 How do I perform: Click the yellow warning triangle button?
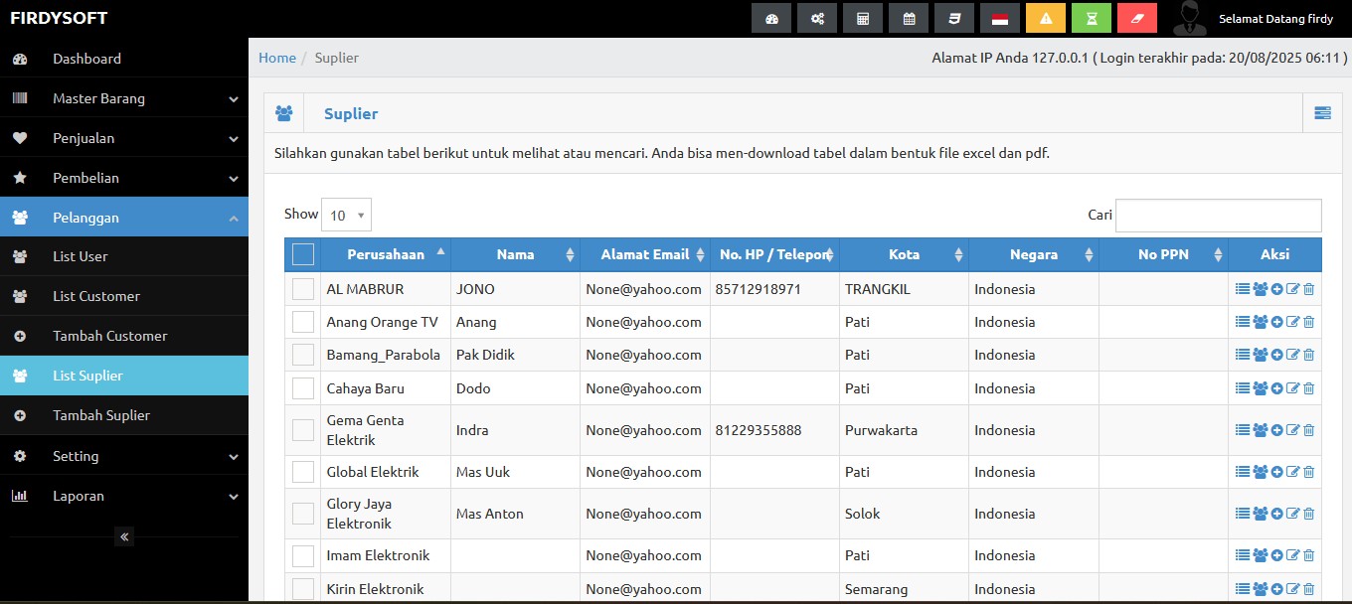click(x=1045, y=19)
